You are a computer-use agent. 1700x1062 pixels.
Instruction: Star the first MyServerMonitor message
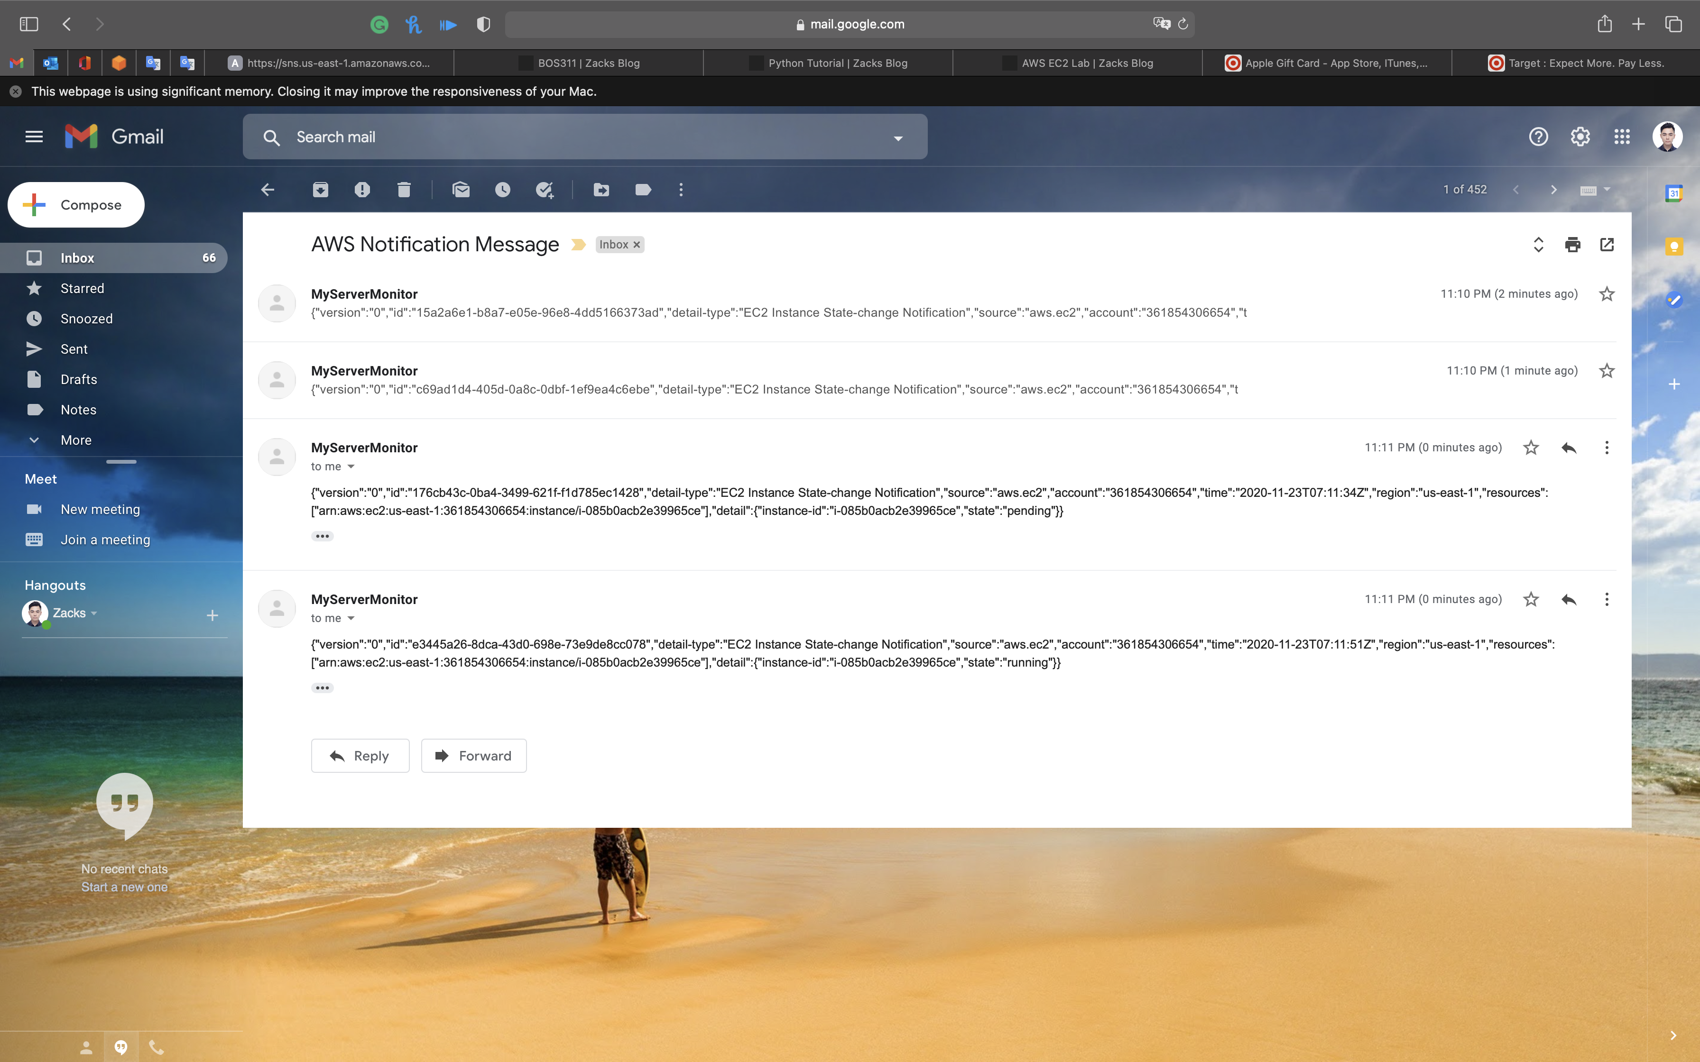click(x=1607, y=293)
